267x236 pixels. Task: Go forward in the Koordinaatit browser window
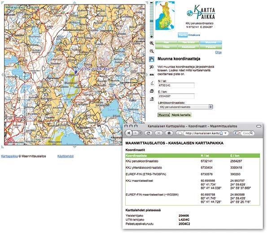coord(136,133)
